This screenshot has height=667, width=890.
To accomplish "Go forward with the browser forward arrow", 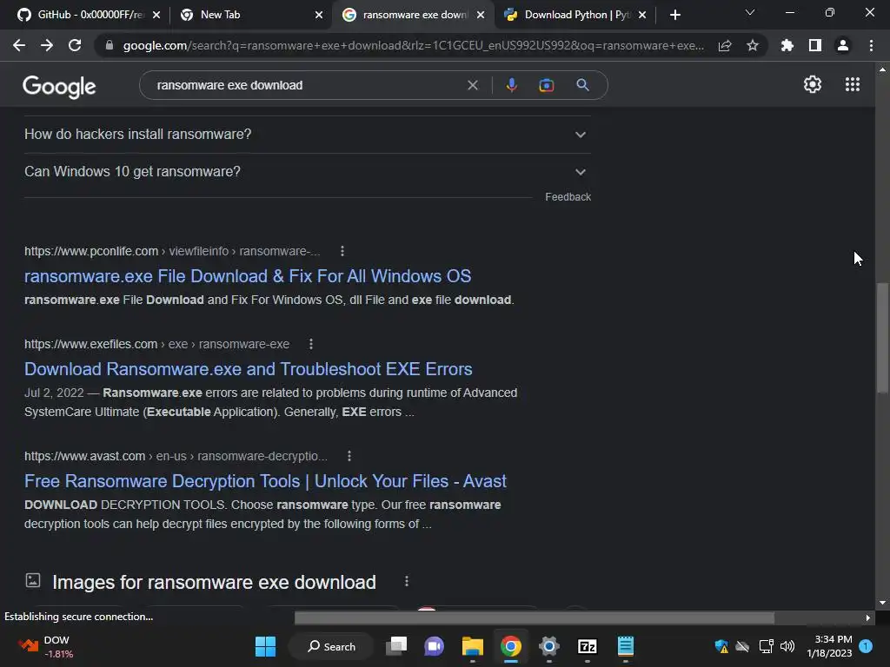I will point(47,45).
